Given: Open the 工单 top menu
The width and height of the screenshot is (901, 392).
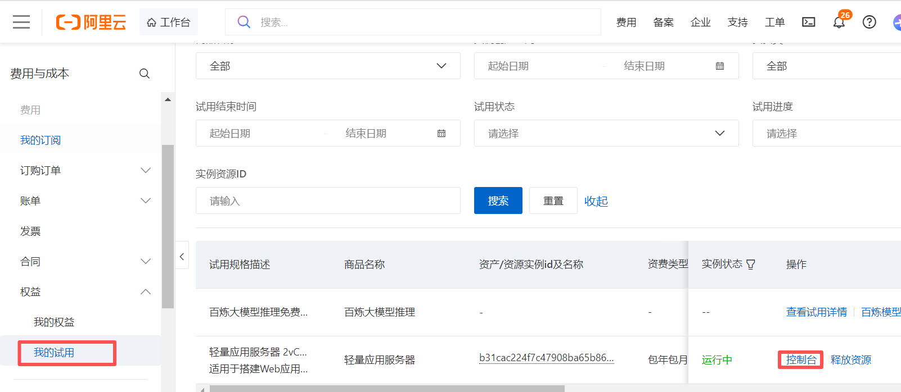Looking at the screenshot, I should tap(774, 22).
